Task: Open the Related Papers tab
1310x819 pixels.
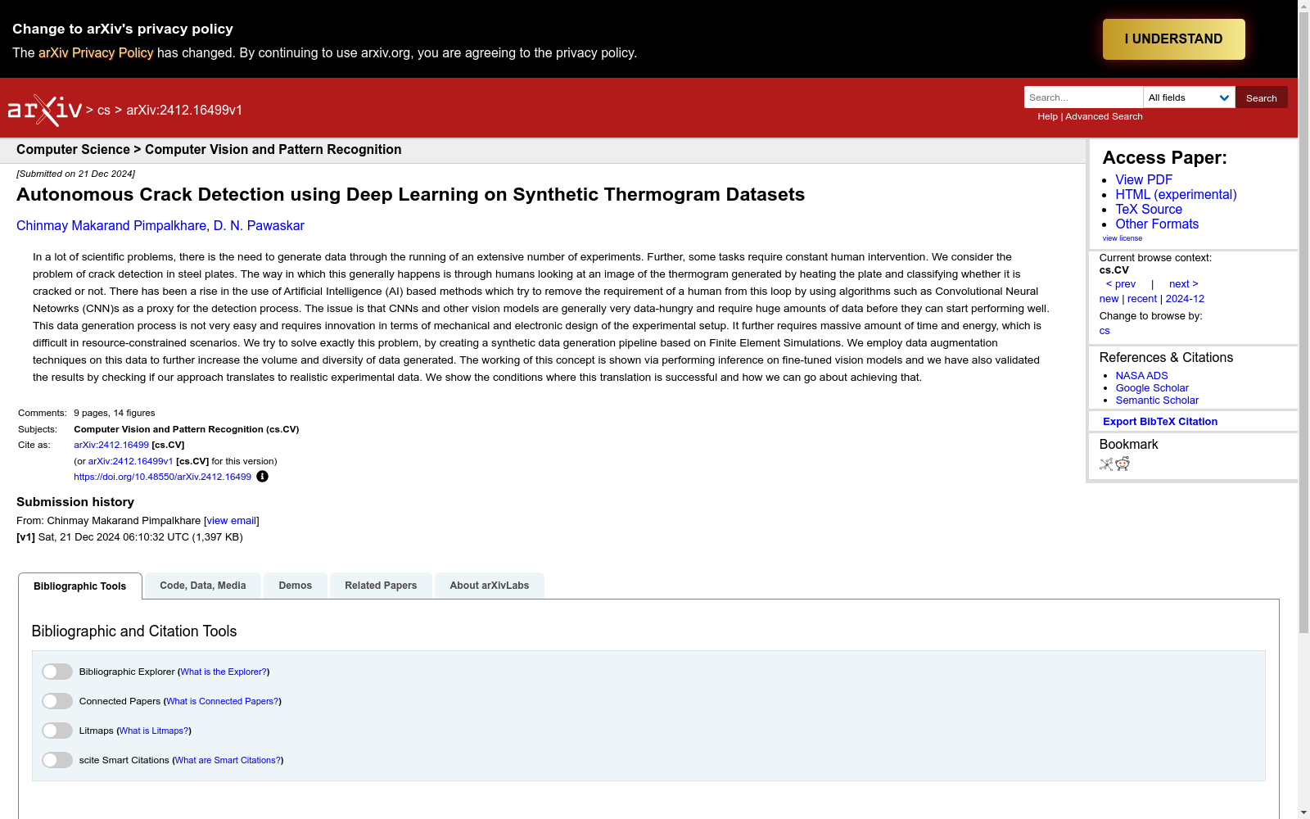Action: point(381,586)
